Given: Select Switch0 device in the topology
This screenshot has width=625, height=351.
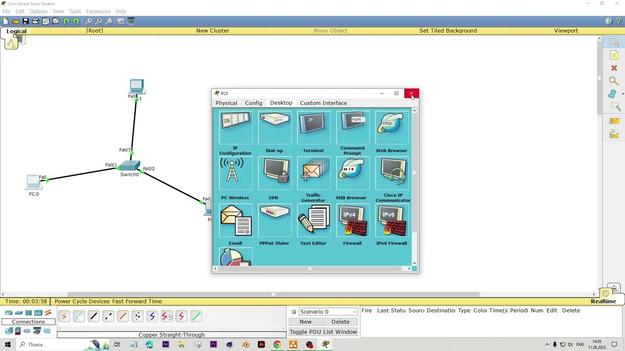Looking at the screenshot, I should coord(129,166).
